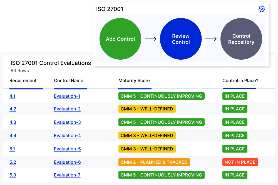Click CMM 5 badge in Evaluation-3 row
Screen dimensions: 278x185
click(x=161, y=122)
